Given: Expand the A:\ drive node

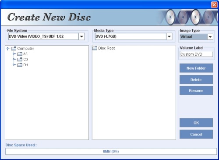Looking at the screenshot, I should 14,54.
